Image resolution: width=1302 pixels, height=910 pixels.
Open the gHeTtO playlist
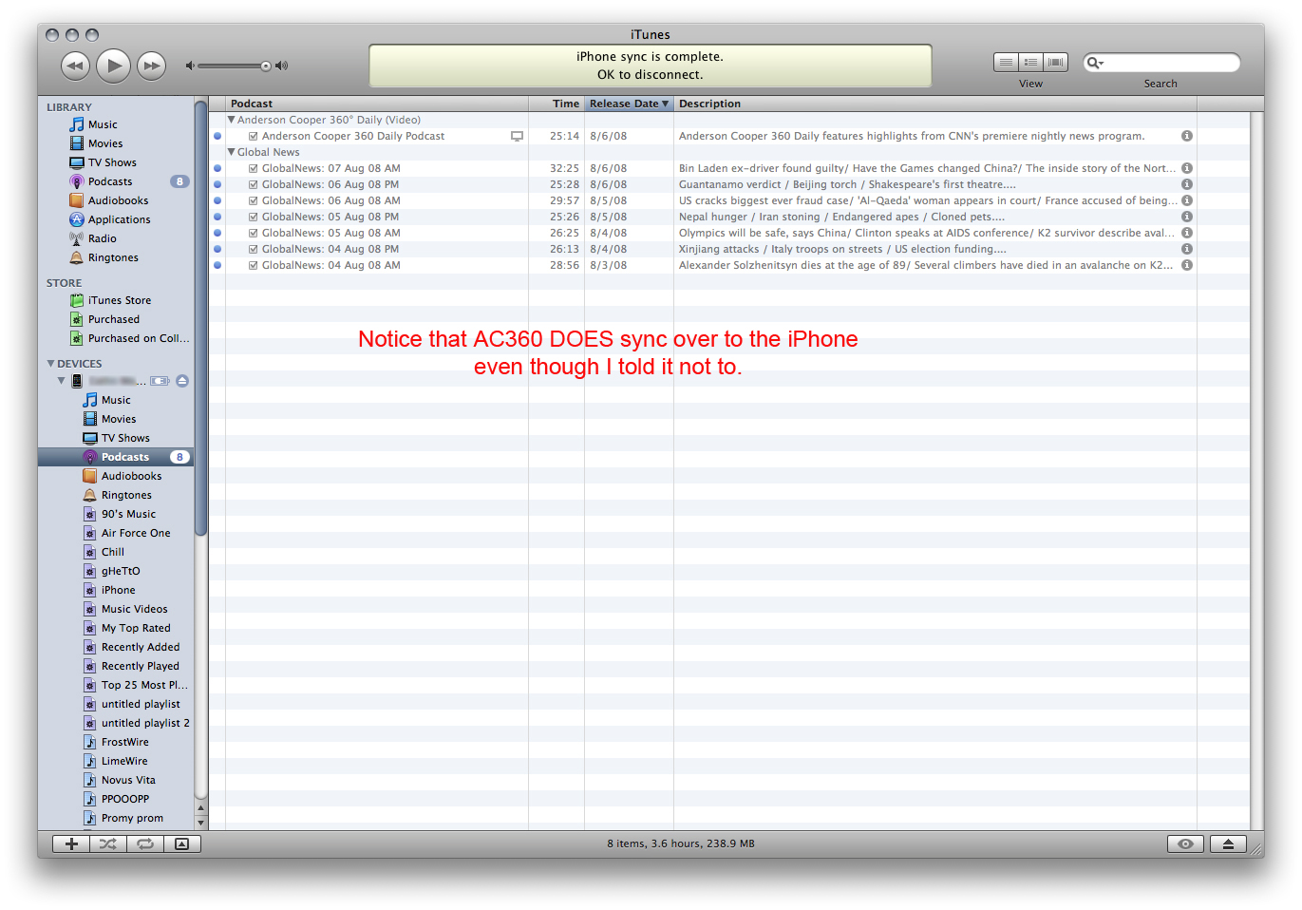tap(120, 571)
